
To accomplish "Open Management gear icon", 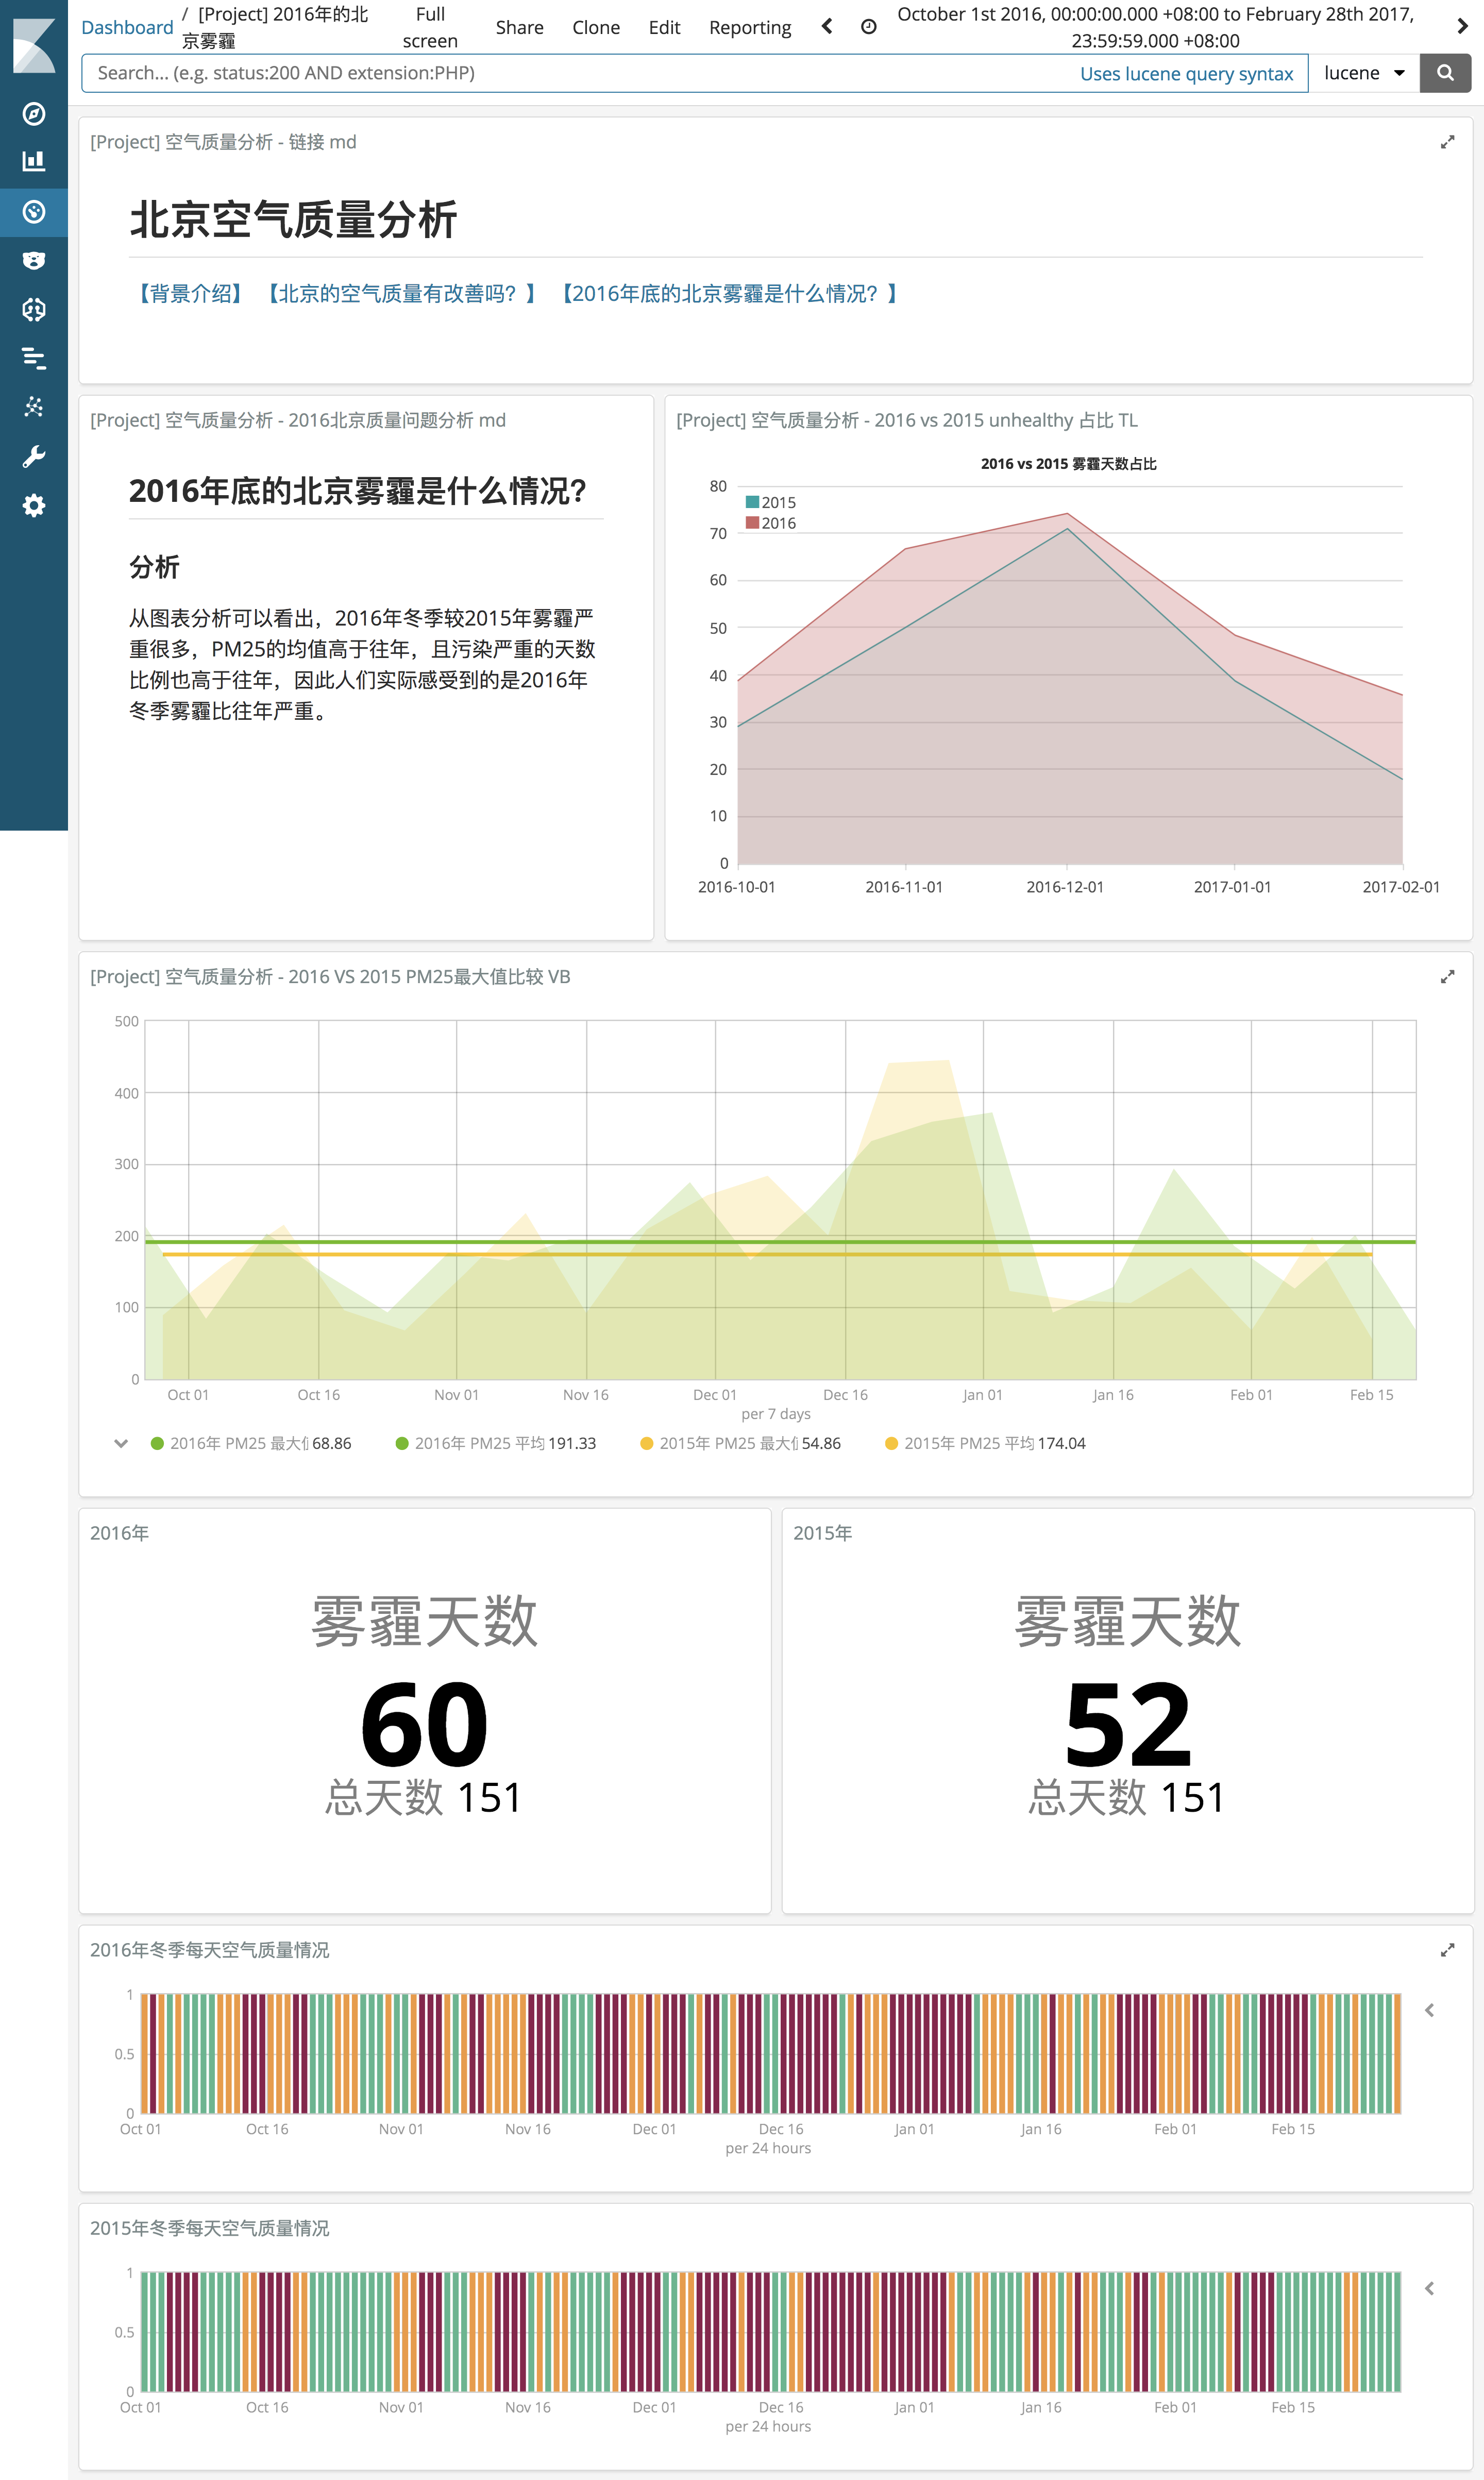I will click(34, 506).
